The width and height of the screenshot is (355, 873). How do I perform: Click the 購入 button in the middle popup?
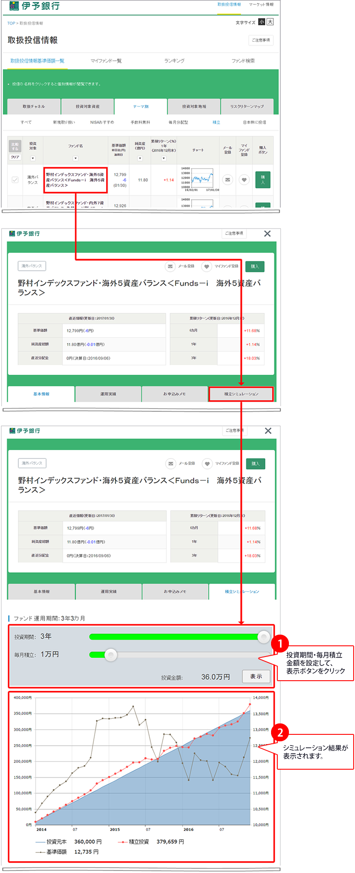pos(255,267)
